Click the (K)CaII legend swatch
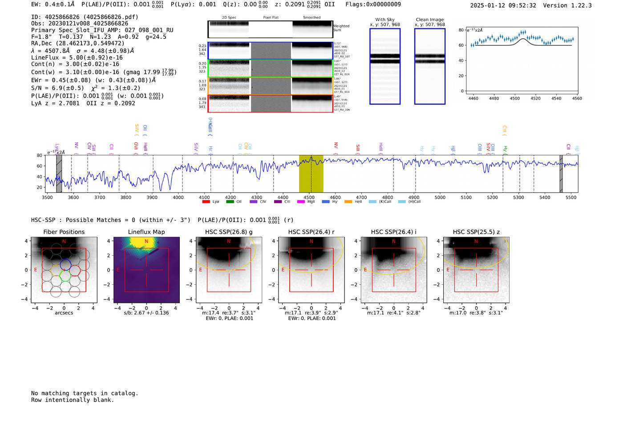623x424 pixels. point(372,202)
